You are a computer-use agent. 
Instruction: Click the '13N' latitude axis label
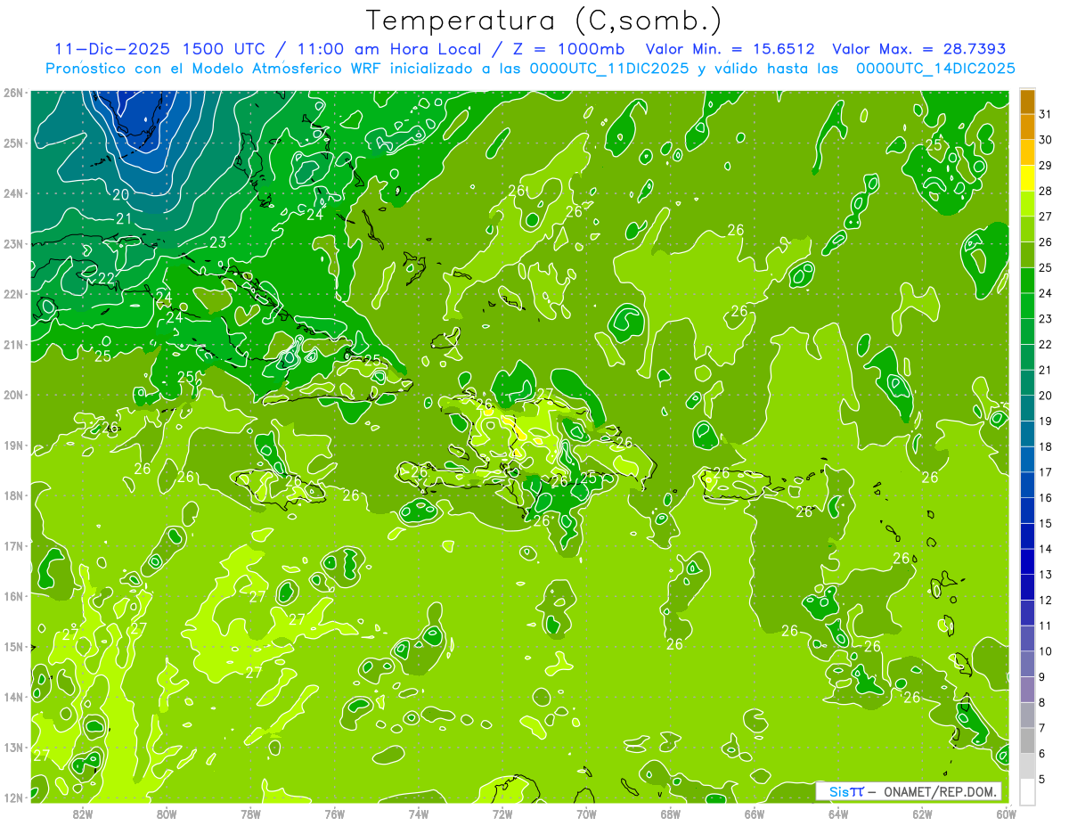coord(12,747)
